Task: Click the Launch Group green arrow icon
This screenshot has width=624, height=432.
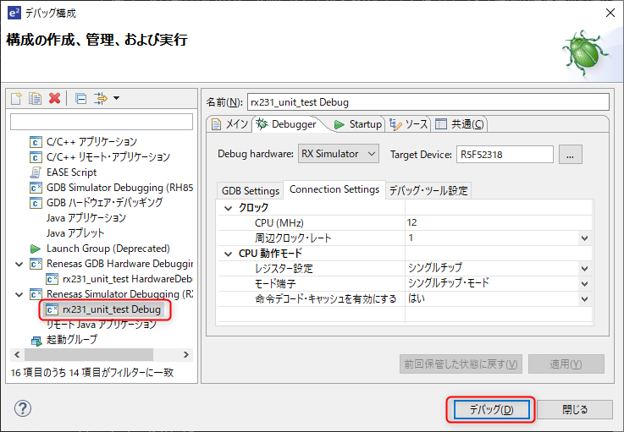Action: (36, 249)
